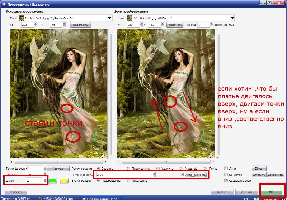The height and width of the screenshot is (200, 287).
Task: Click the spinner arrows of the Точка field
Action: [212, 25]
